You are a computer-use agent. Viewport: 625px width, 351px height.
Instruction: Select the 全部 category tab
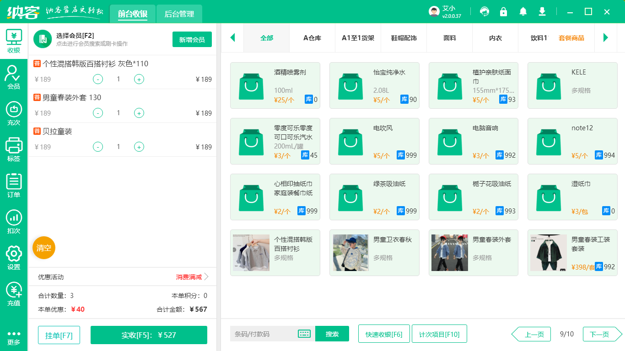tap(267, 38)
